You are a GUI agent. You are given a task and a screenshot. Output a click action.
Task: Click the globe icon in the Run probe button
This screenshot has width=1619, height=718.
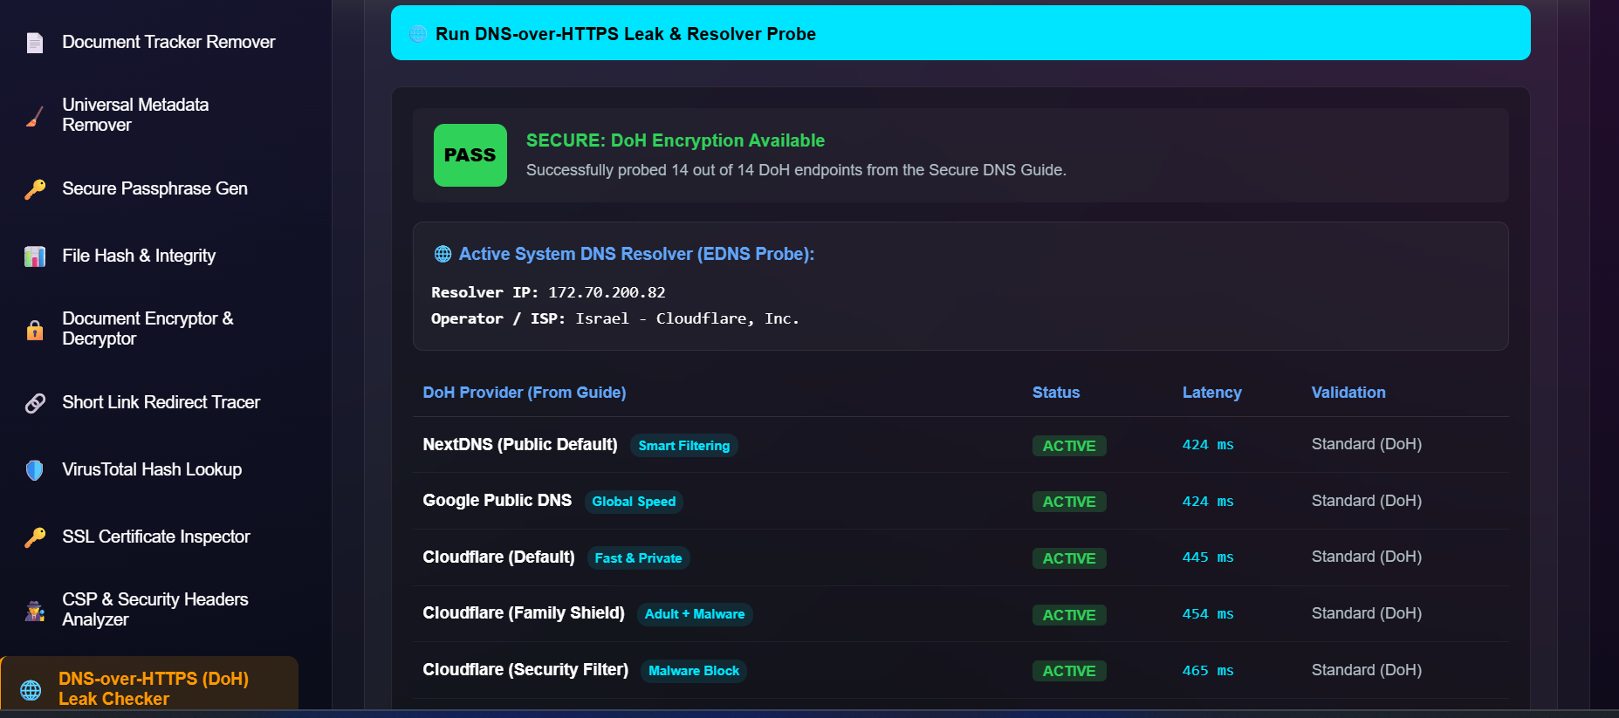[419, 34]
